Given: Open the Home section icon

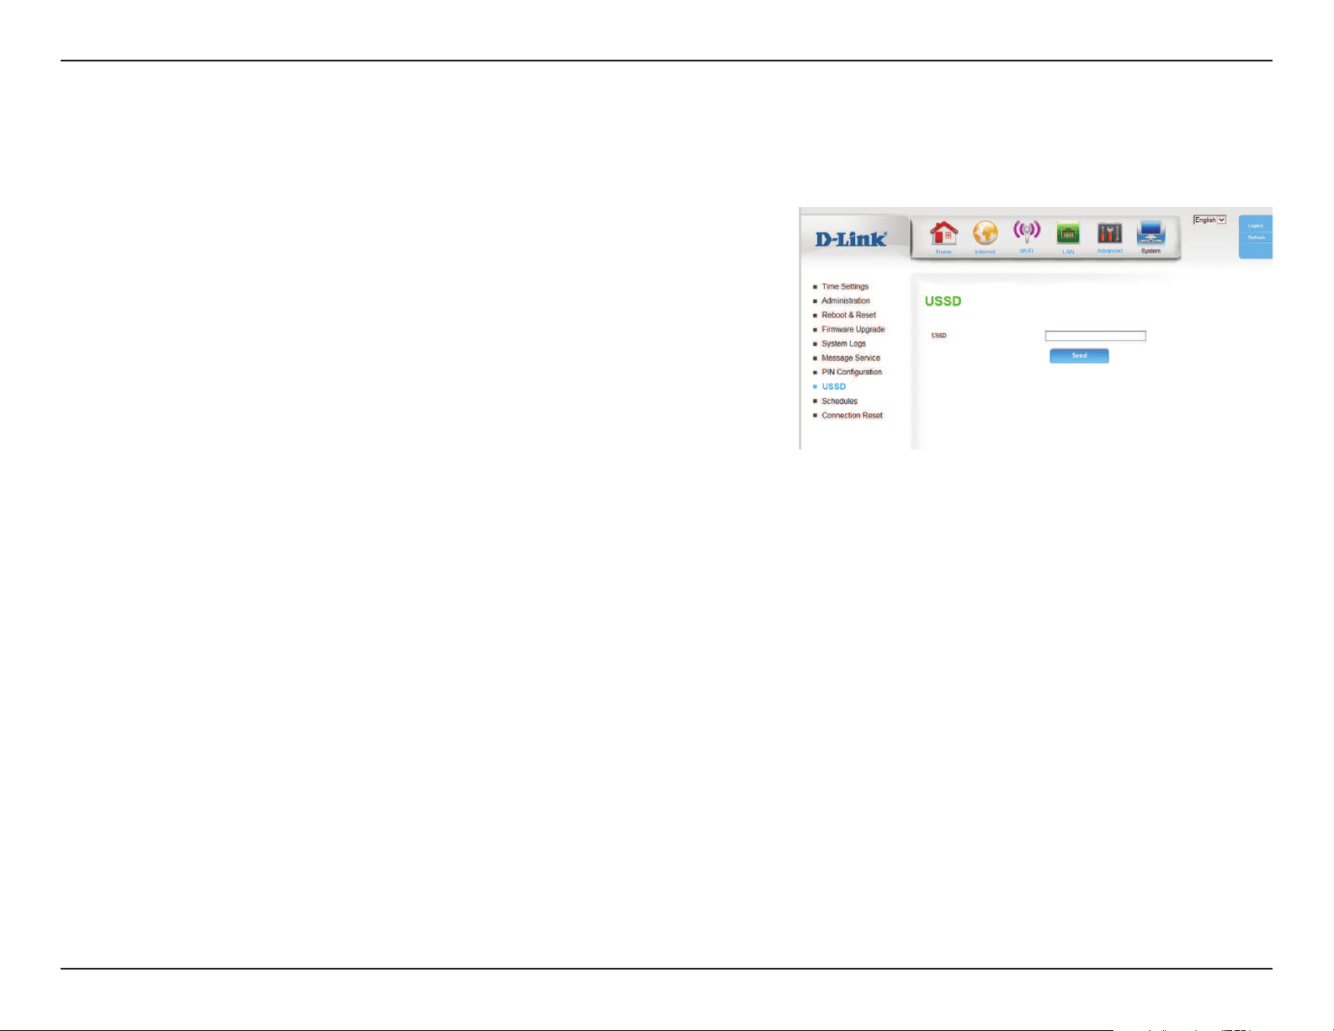Looking at the screenshot, I should (943, 235).
